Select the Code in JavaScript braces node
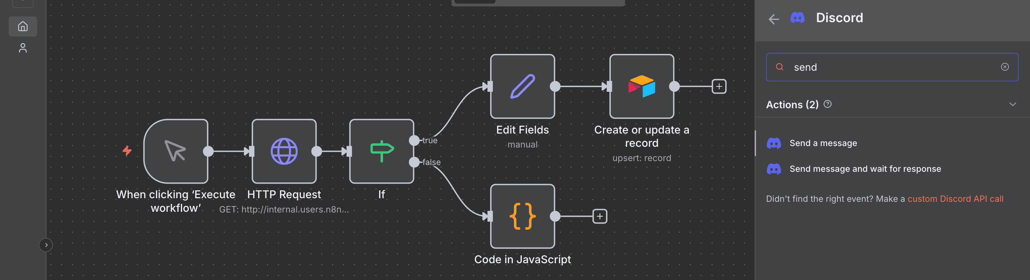The height and width of the screenshot is (280, 1030). point(522,216)
